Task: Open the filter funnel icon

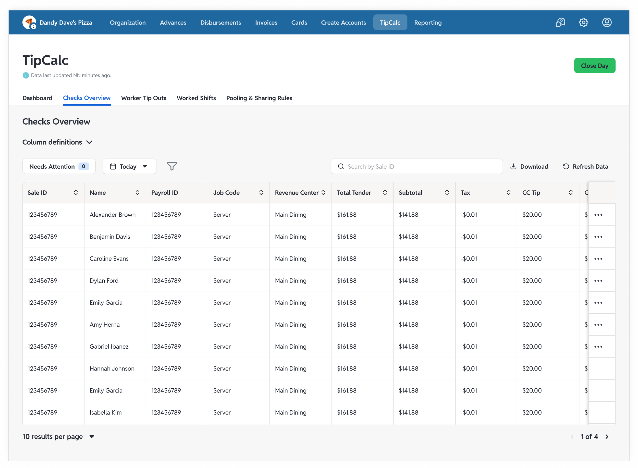Action: (x=172, y=166)
